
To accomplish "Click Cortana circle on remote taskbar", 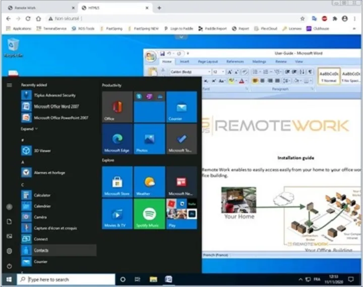I will click(123, 279).
